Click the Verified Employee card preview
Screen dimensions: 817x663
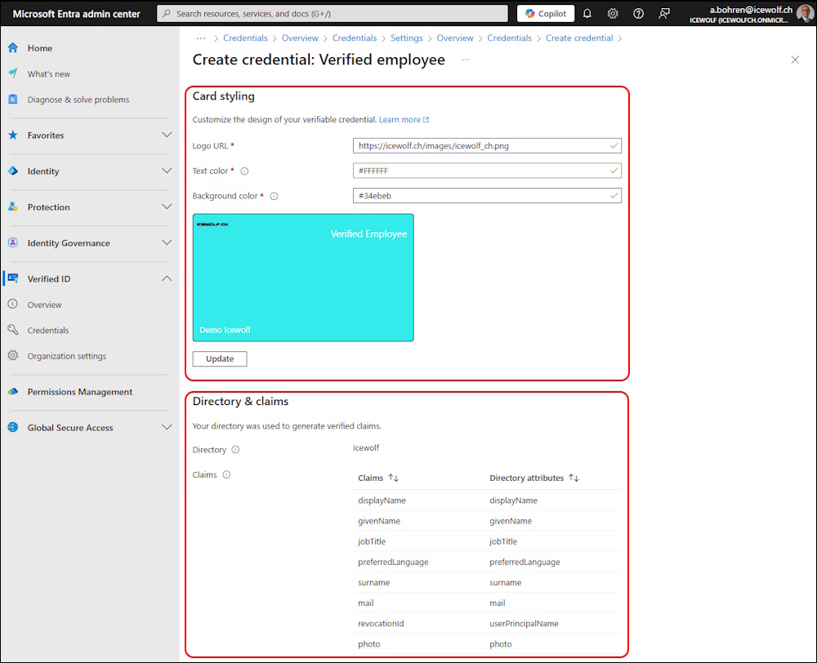[303, 278]
